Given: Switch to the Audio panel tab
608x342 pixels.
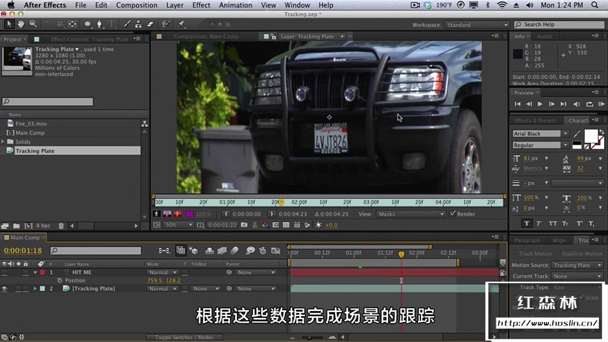Looking at the screenshot, I should (544, 36).
